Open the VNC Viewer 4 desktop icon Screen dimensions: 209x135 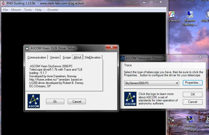click(174, 16)
